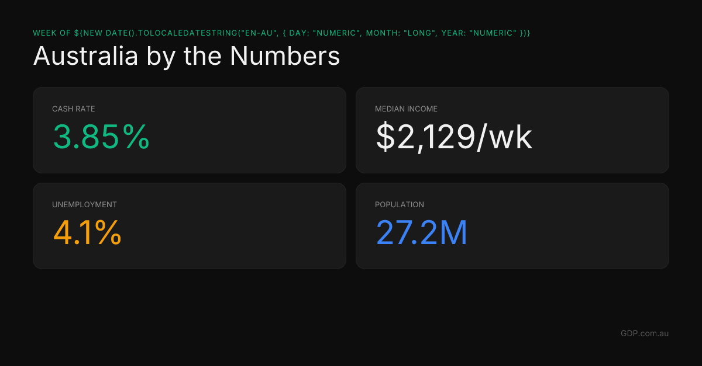This screenshot has width=702, height=366.
Task: Select the top-left stat tile
Action: [190, 130]
